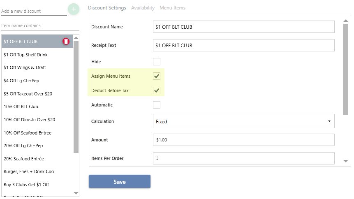Click the Discount Name text field

pyautogui.click(x=243, y=27)
